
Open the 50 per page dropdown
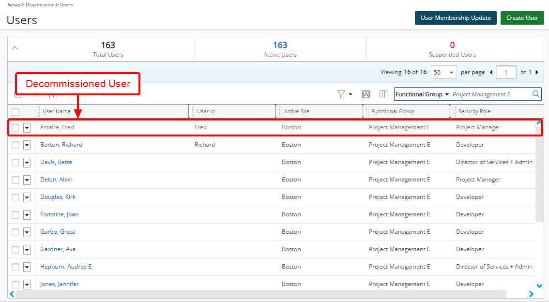pyautogui.click(x=444, y=73)
